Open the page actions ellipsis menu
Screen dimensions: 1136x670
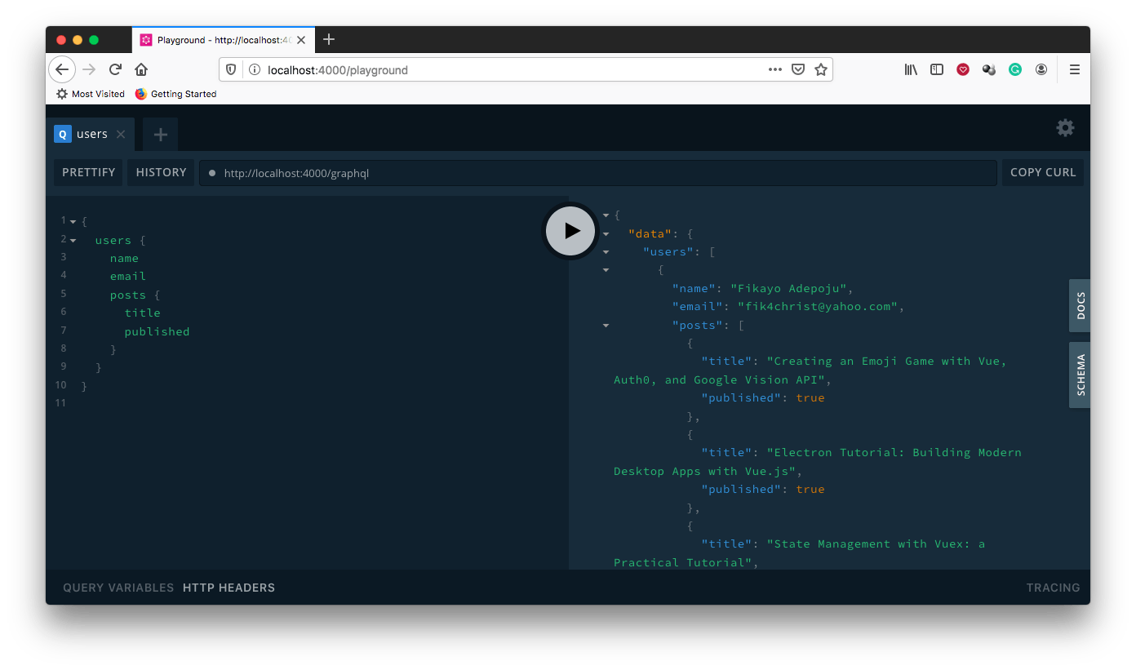[774, 69]
